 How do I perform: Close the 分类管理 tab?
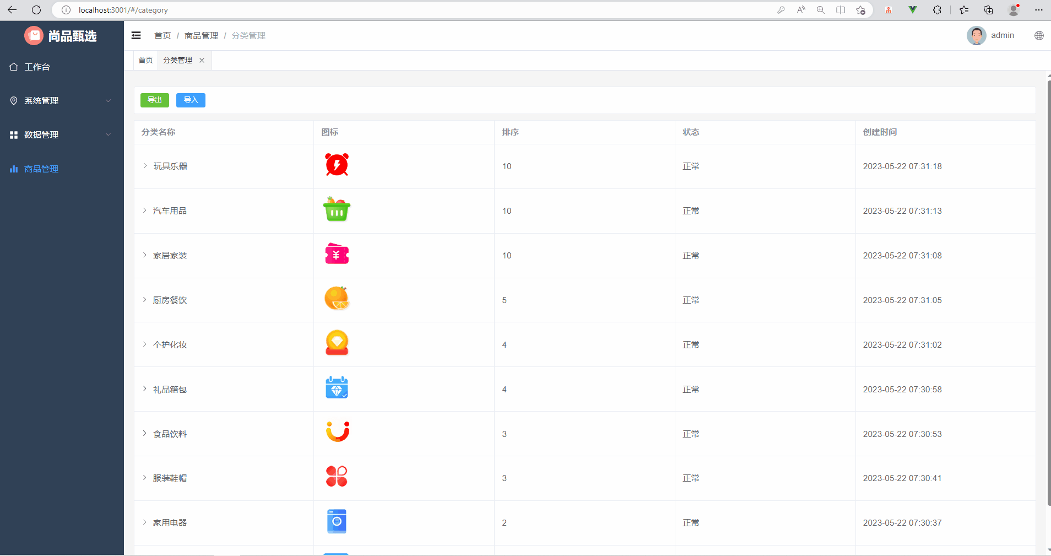tap(202, 61)
